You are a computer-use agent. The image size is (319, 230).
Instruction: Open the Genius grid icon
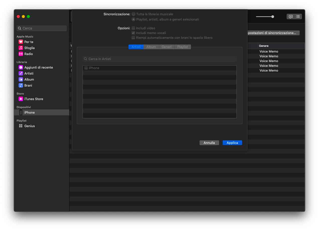(21, 126)
